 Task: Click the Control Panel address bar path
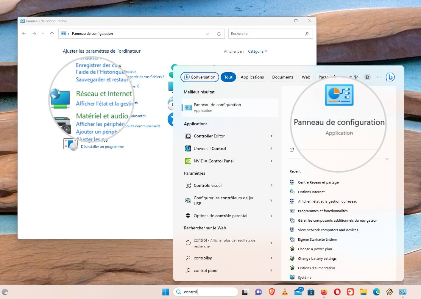92,34
